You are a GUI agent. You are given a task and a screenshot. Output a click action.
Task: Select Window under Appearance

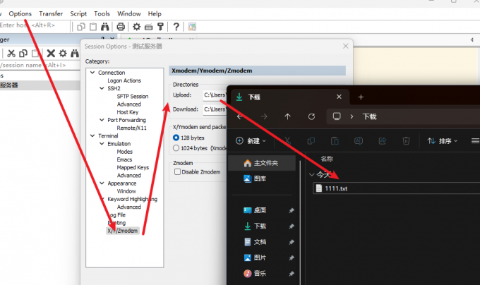pos(126,191)
